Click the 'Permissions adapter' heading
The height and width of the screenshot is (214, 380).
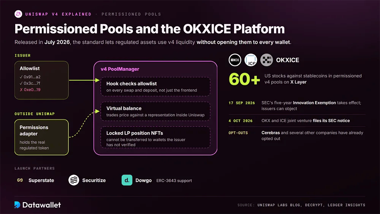[x=34, y=130]
